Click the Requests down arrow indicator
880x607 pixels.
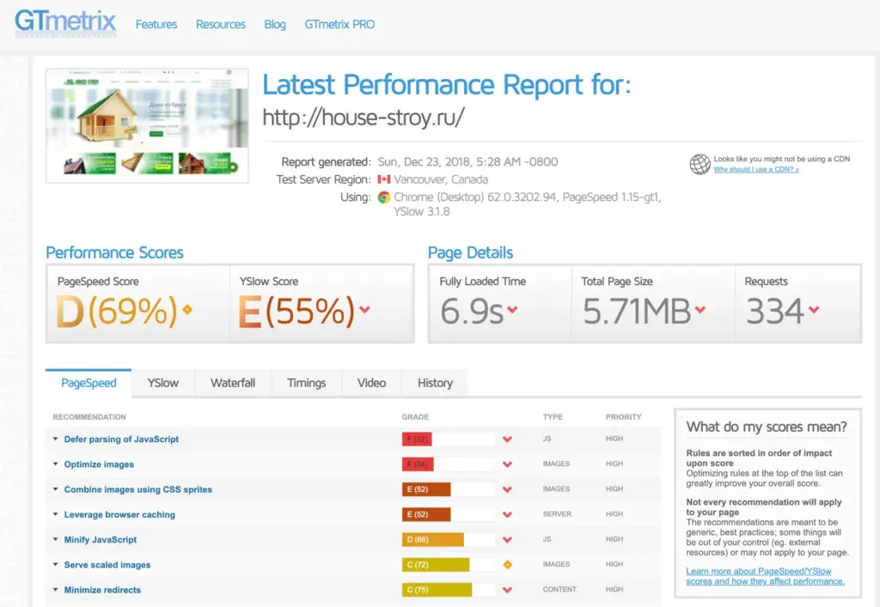(814, 309)
